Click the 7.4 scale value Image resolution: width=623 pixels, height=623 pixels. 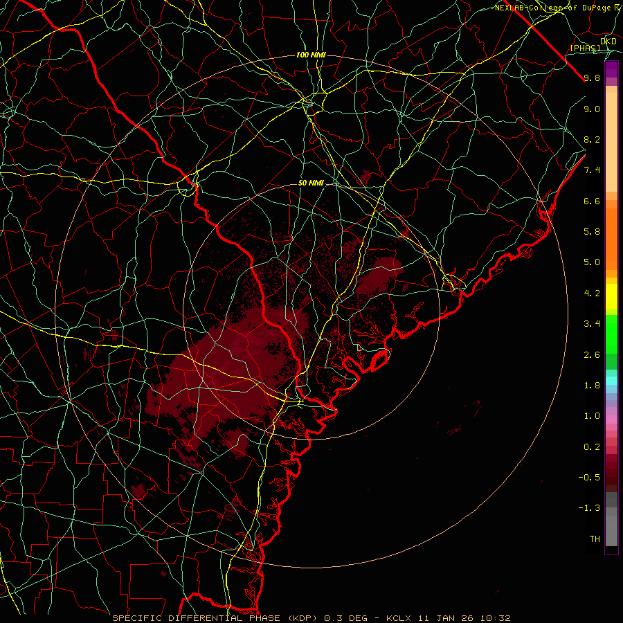[592, 170]
